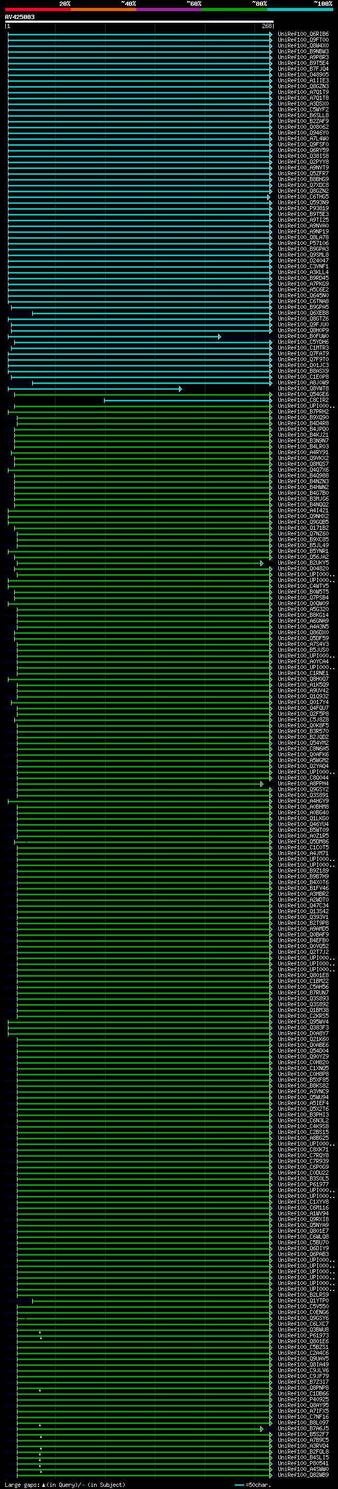338x1489 pixels.
Task: Click the green ~80% identity legend segment
Action: point(234,10)
